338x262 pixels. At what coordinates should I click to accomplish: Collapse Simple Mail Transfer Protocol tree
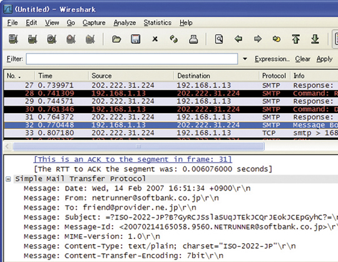8,179
